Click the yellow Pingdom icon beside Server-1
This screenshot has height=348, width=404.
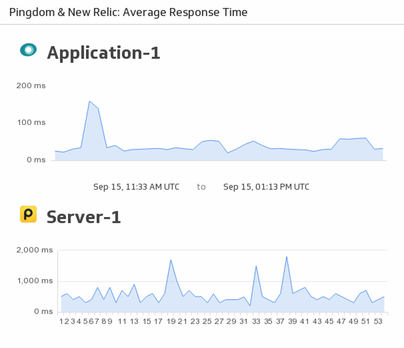(x=28, y=214)
